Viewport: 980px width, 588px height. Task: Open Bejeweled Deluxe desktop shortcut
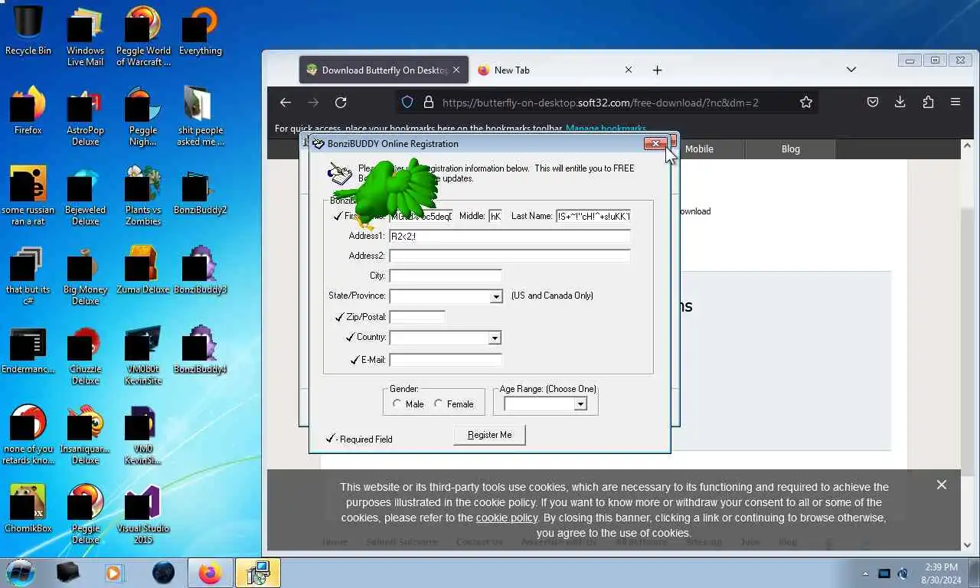(85, 195)
